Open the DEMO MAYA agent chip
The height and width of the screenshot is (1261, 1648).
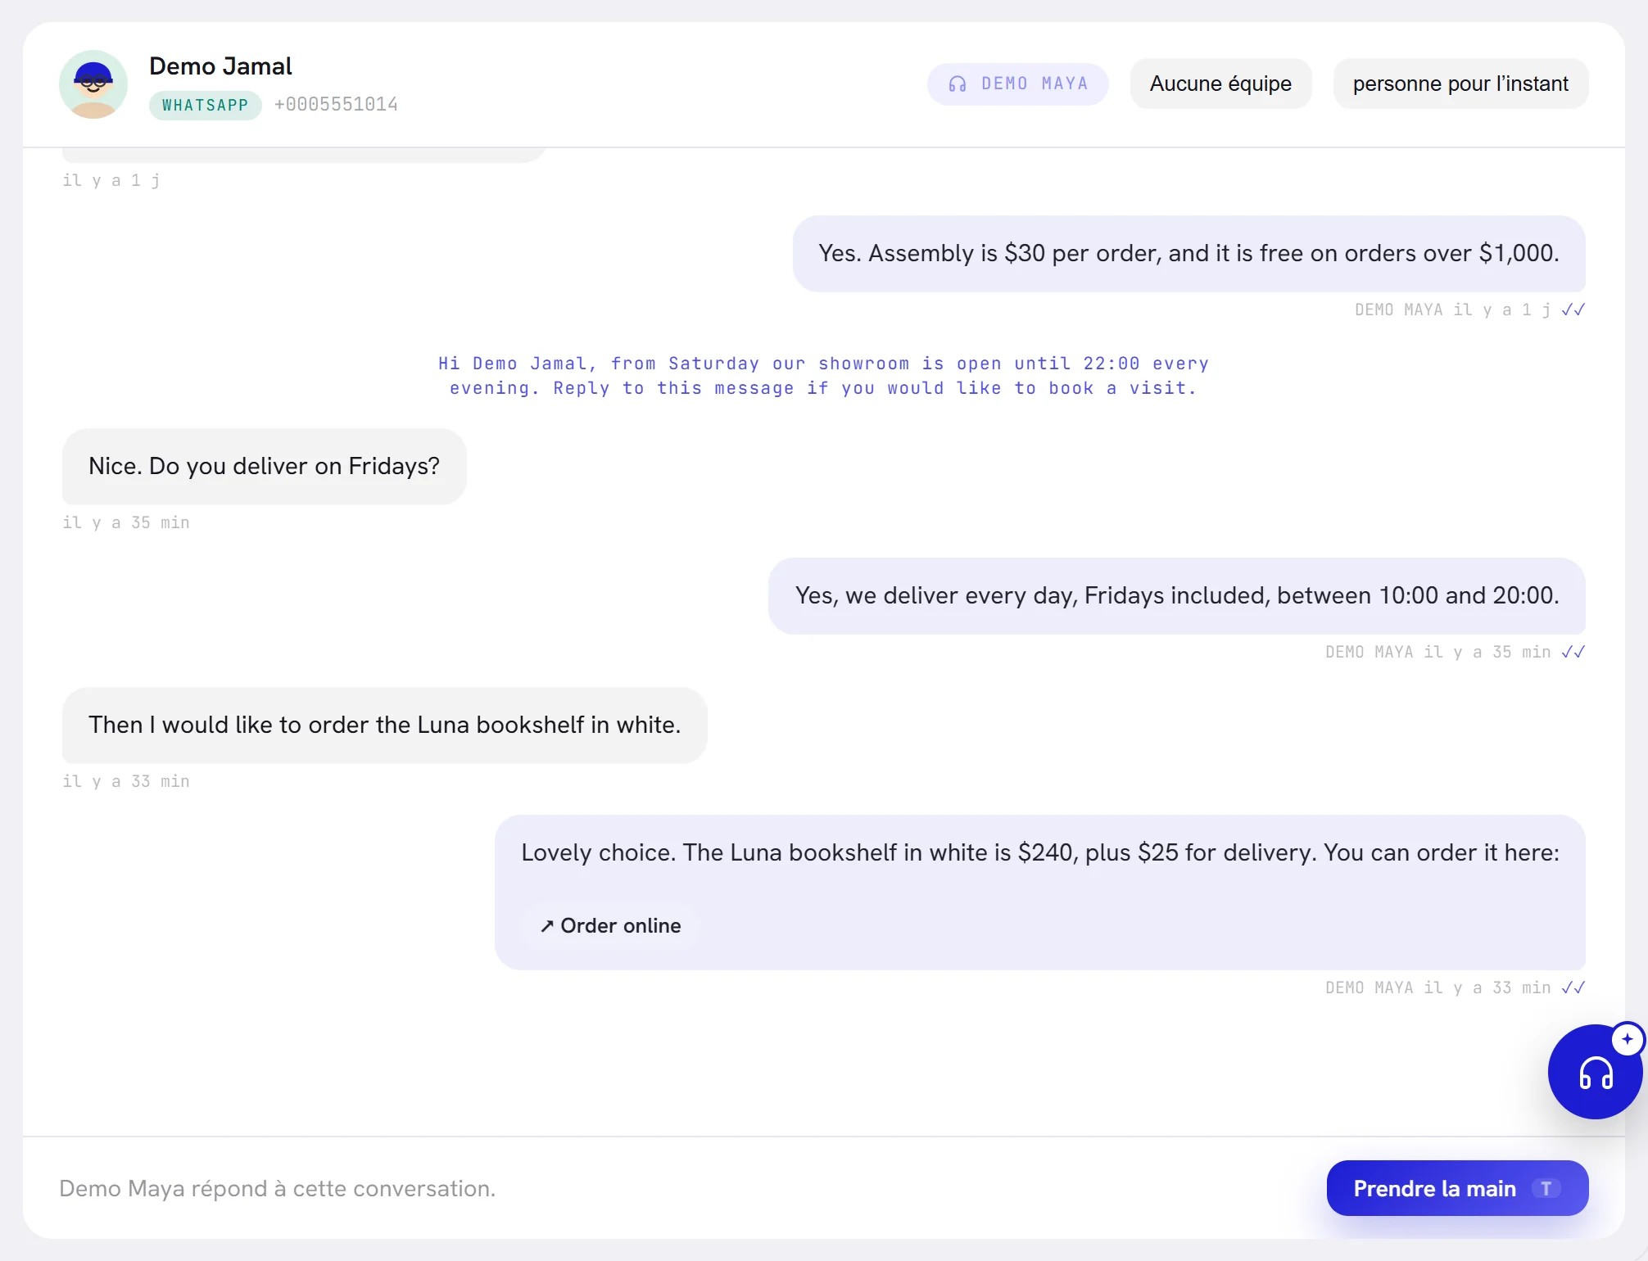pyautogui.click(x=1017, y=84)
